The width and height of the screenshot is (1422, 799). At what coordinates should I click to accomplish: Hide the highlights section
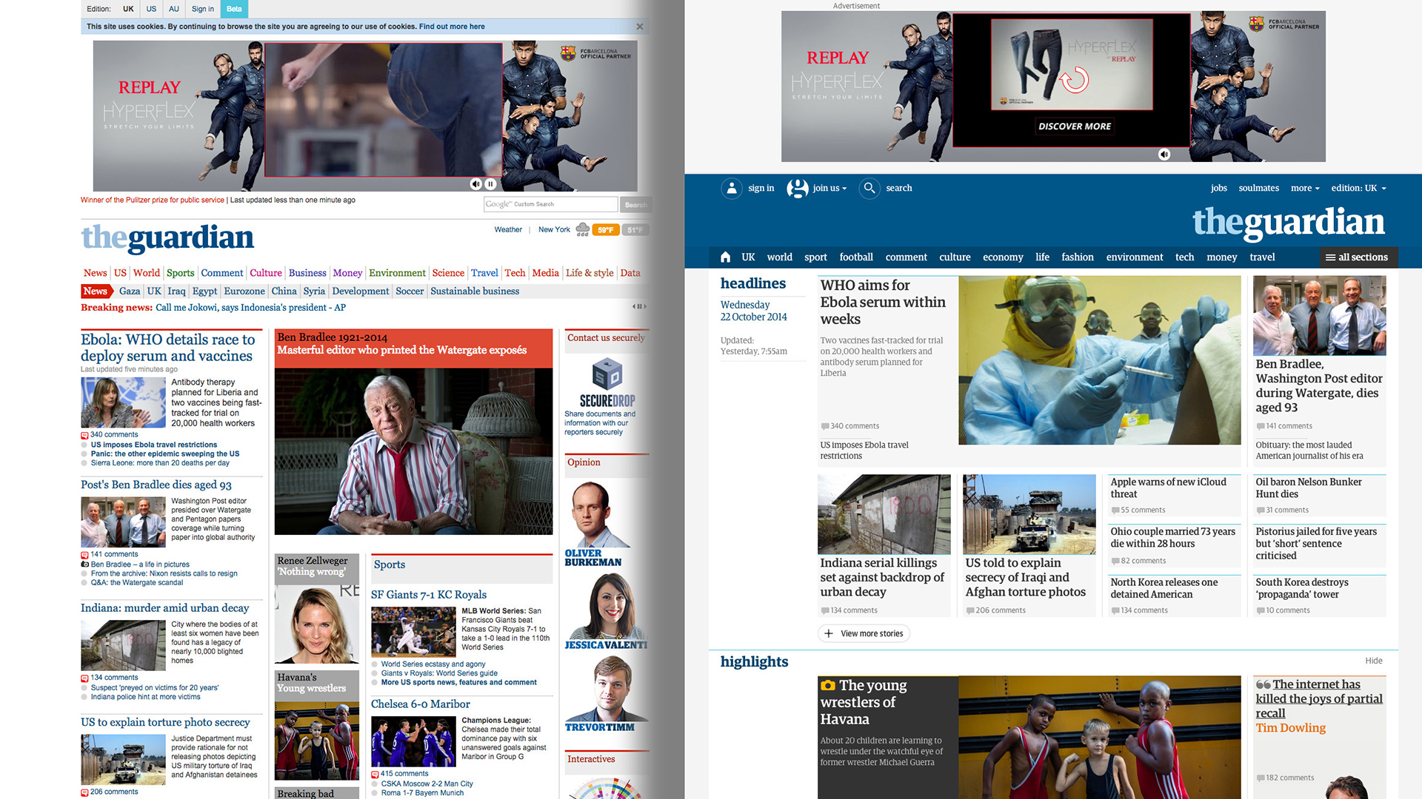click(x=1374, y=661)
